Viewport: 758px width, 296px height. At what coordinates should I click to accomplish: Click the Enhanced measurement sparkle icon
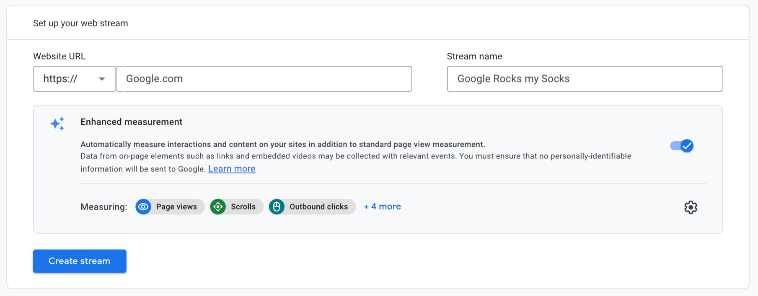57,123
